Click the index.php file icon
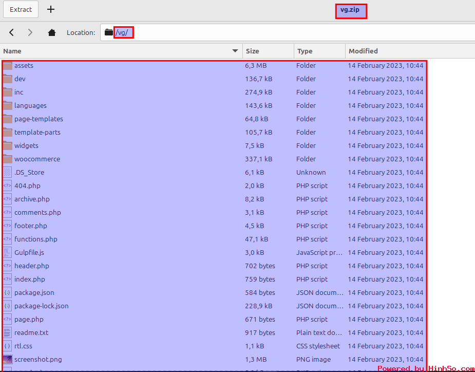 point(8,279)
